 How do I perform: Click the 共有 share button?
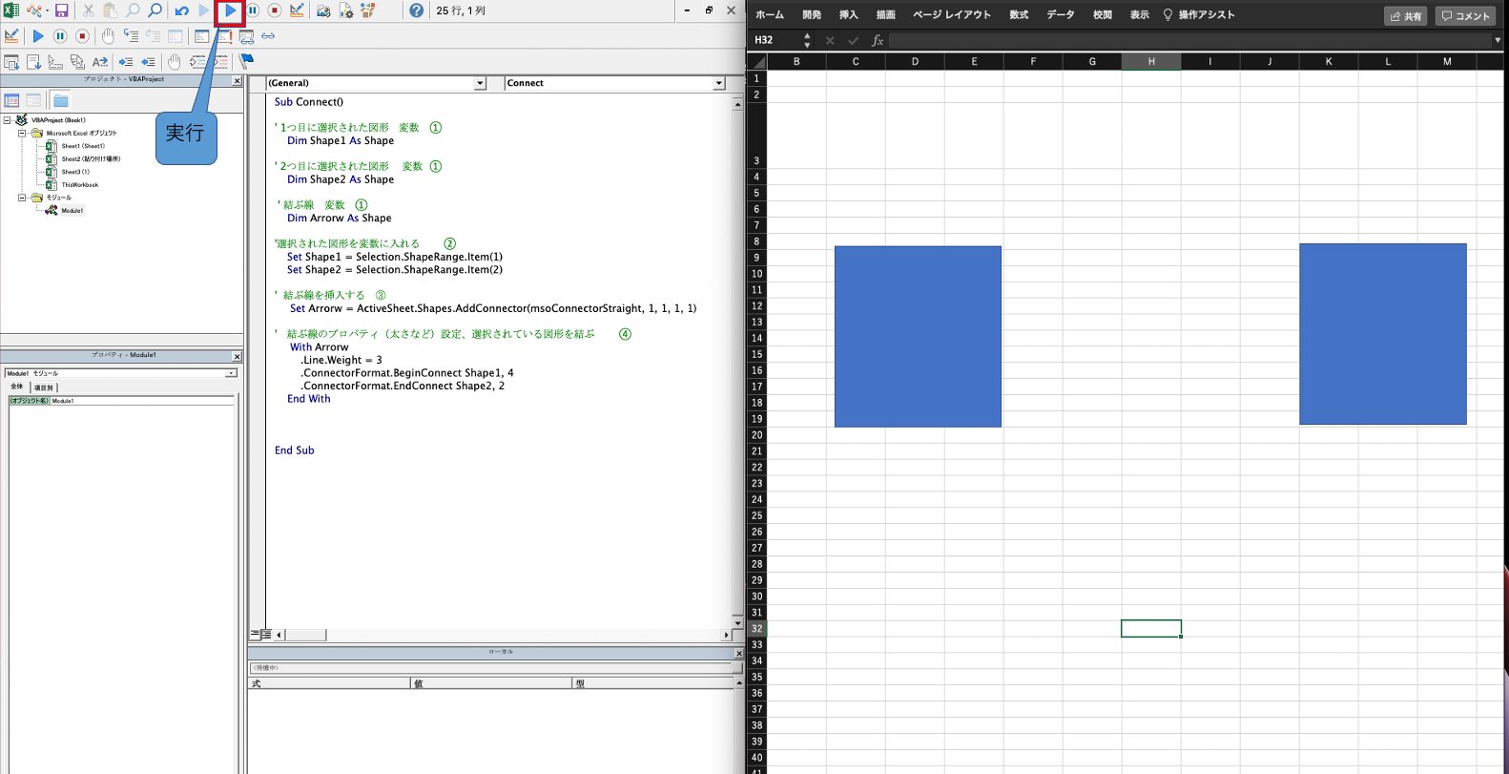point(1405,16)
